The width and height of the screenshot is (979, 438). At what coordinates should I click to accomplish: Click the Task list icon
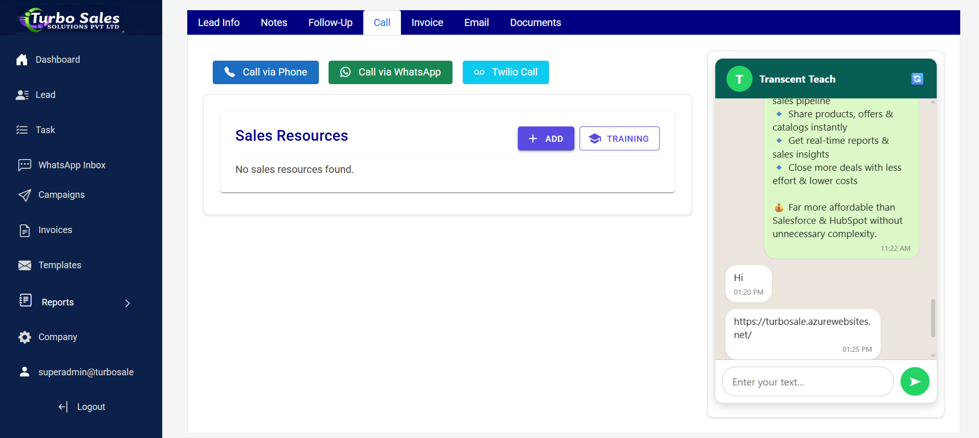pyautogui.click(x=22, y=130)
